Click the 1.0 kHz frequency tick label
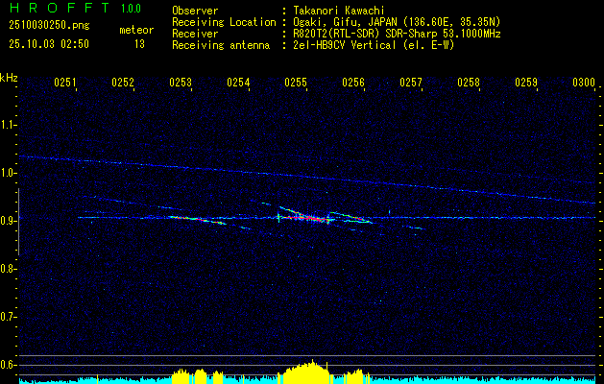The width and height of the screenshot is (604, 384). [x=8, y=174]
